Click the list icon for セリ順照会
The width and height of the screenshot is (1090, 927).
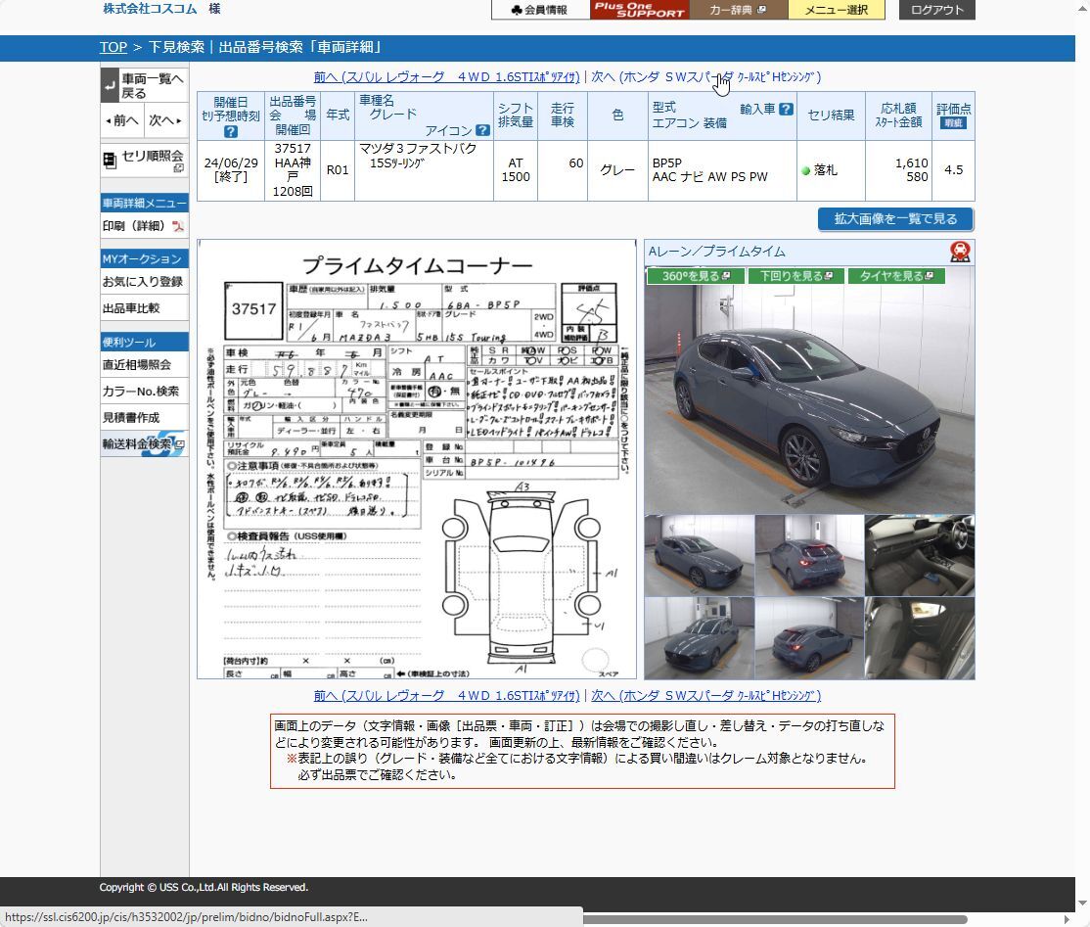(110, 159)
